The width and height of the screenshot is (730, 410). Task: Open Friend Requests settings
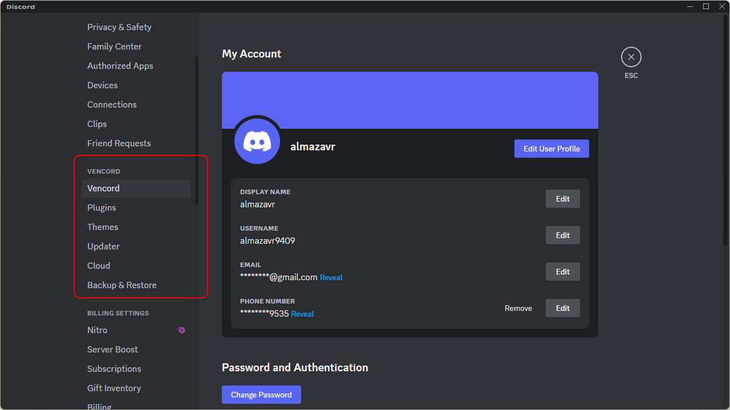tap(136, 143)
